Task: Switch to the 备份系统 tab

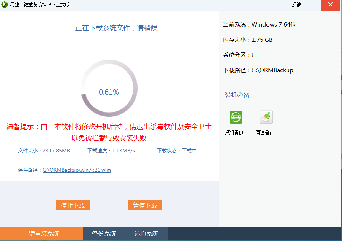Action: click(104, 233)
